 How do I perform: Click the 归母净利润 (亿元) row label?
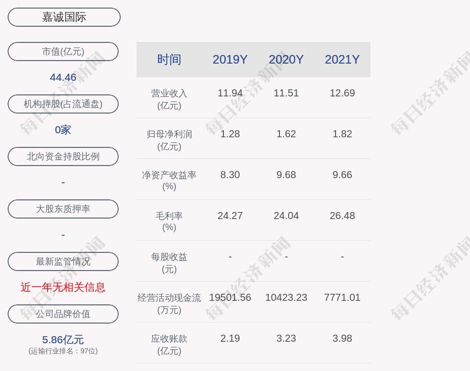(169, 140)
